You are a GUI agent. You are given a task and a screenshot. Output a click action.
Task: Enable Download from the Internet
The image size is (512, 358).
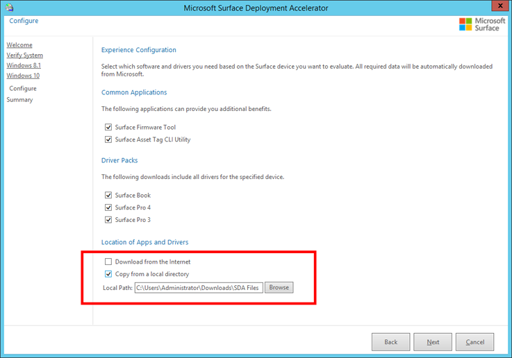108,262
